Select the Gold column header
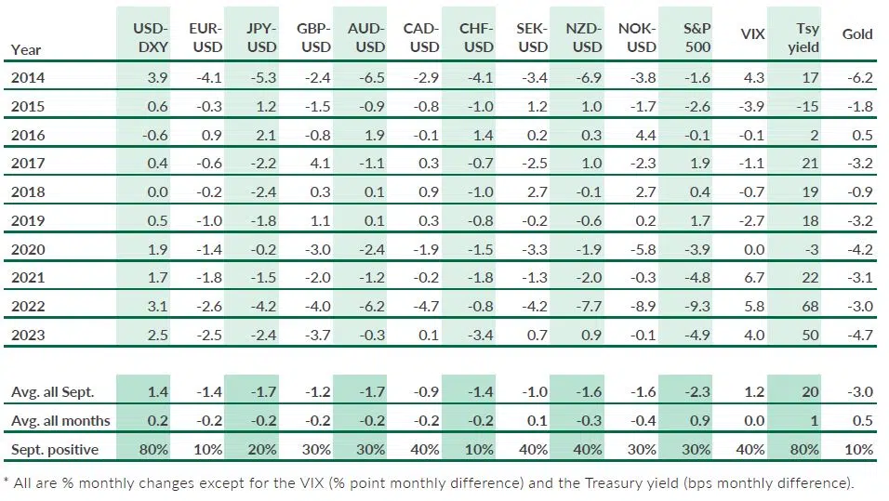This screenshot has height=501, width=889. (856, 34)
